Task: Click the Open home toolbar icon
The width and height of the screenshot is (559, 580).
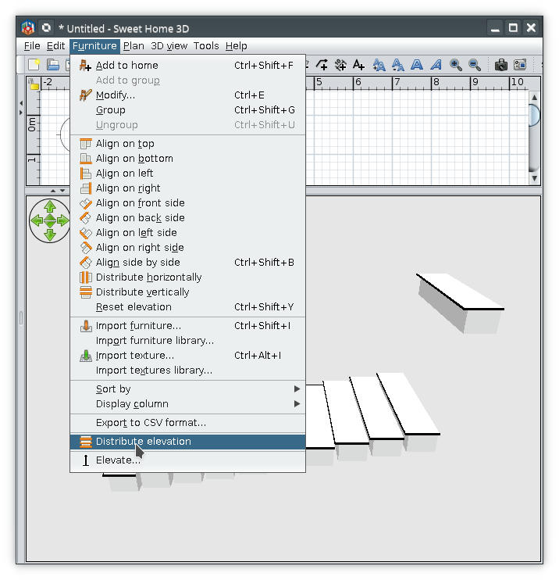Action: click(53, 65)
